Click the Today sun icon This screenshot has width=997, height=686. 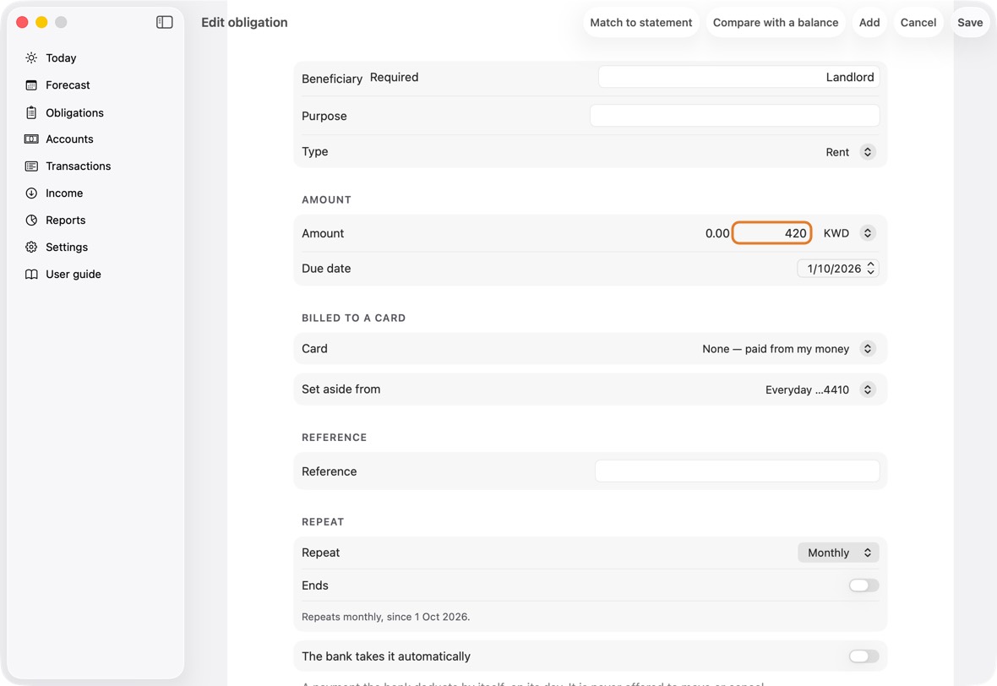(x=31, y=57)
